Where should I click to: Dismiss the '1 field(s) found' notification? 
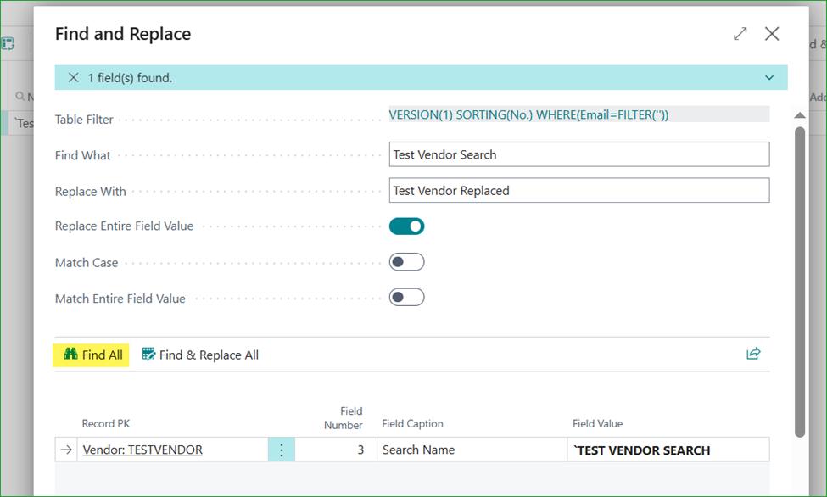pos(73,78)
